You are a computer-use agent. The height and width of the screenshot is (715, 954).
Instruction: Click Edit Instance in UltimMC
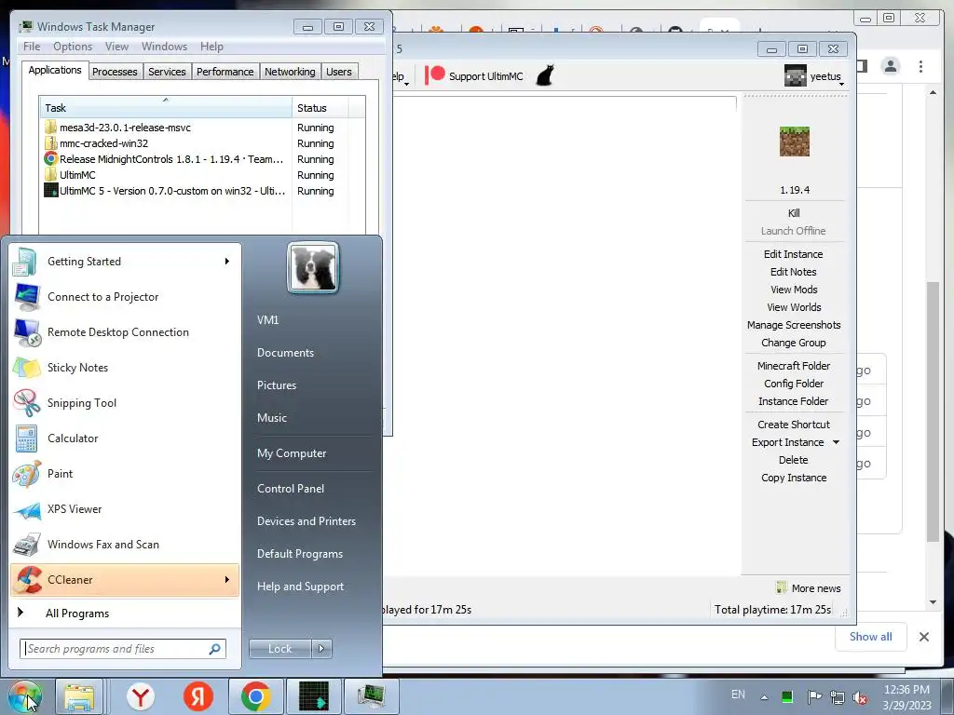(x=794, y=254)
